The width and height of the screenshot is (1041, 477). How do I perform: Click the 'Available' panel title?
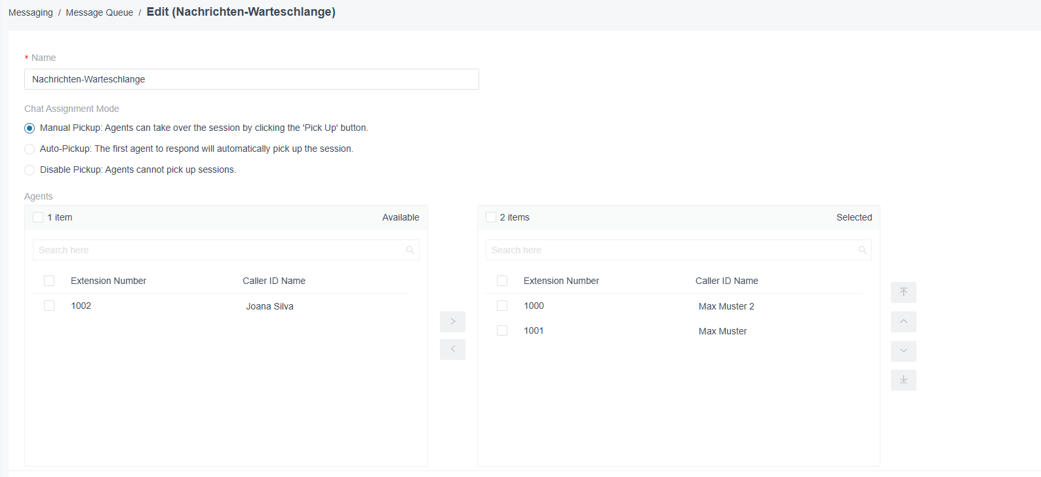point(401,217)
